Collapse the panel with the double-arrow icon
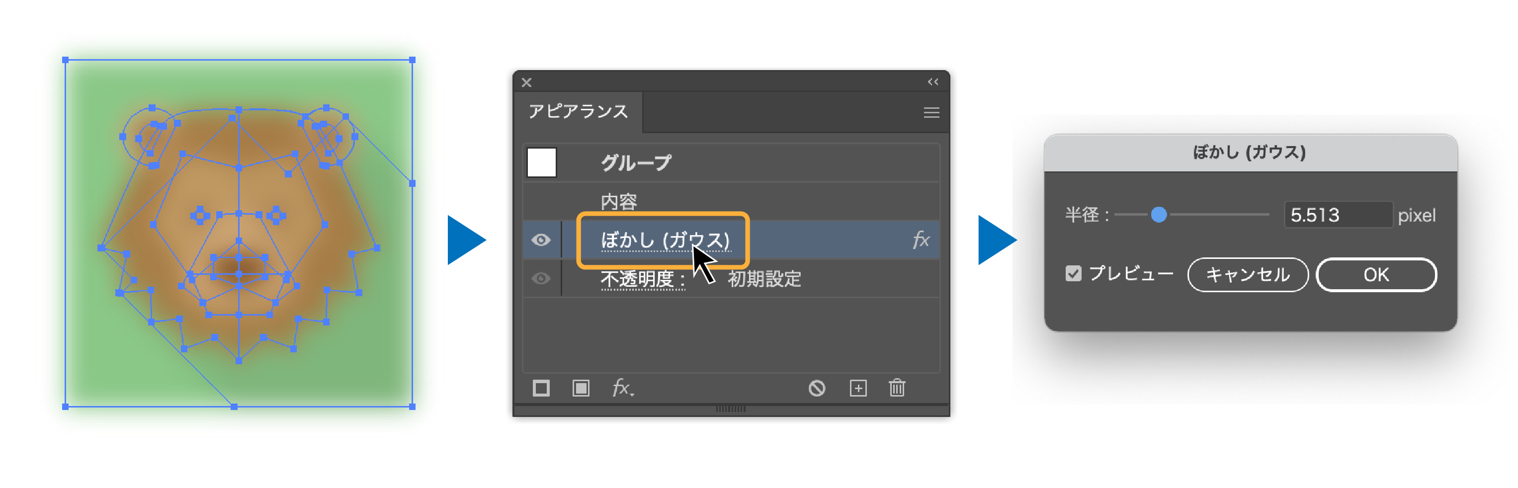The image size is (1518, 488). pos(933,82)
